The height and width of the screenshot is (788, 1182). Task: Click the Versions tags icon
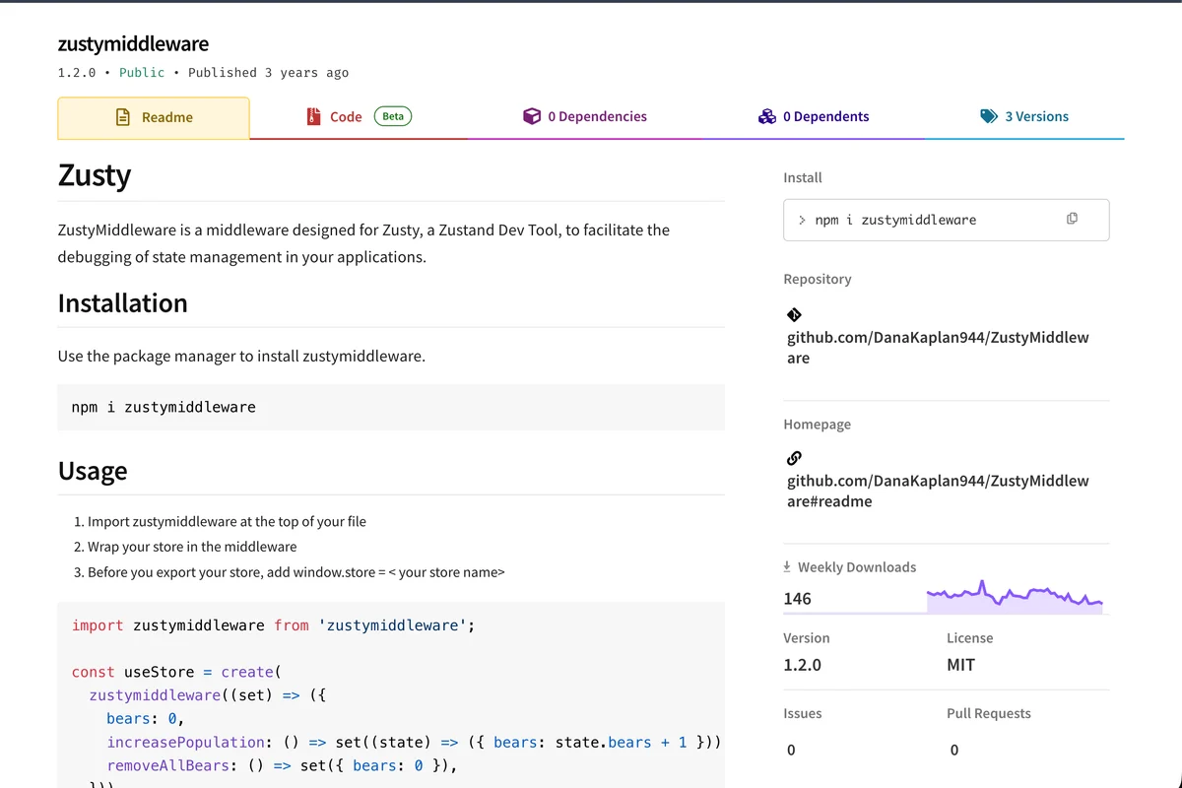point(989,116)
